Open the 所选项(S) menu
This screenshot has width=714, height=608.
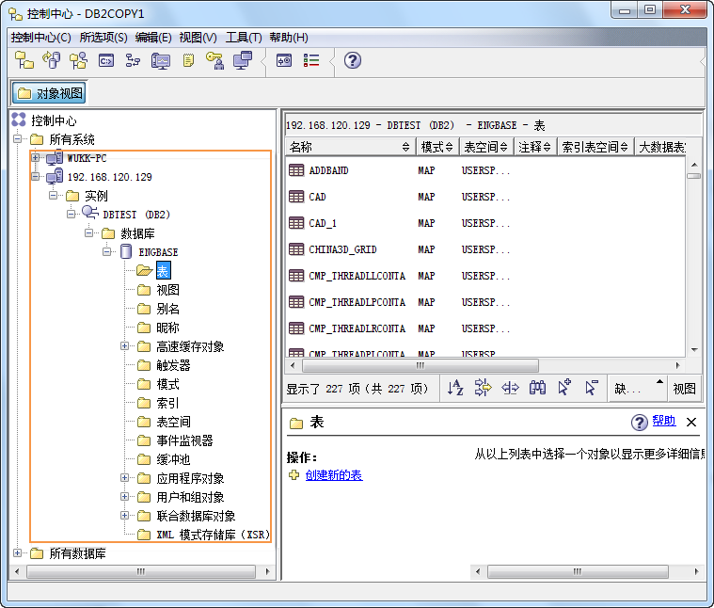[x=103, y=38]
